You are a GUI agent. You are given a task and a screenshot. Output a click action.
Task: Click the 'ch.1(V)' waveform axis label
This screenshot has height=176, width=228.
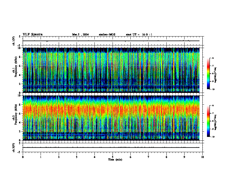coord(14,41)
